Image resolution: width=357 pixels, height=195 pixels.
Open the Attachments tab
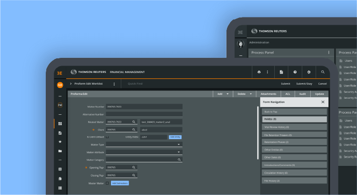click(x=268, y=94)
